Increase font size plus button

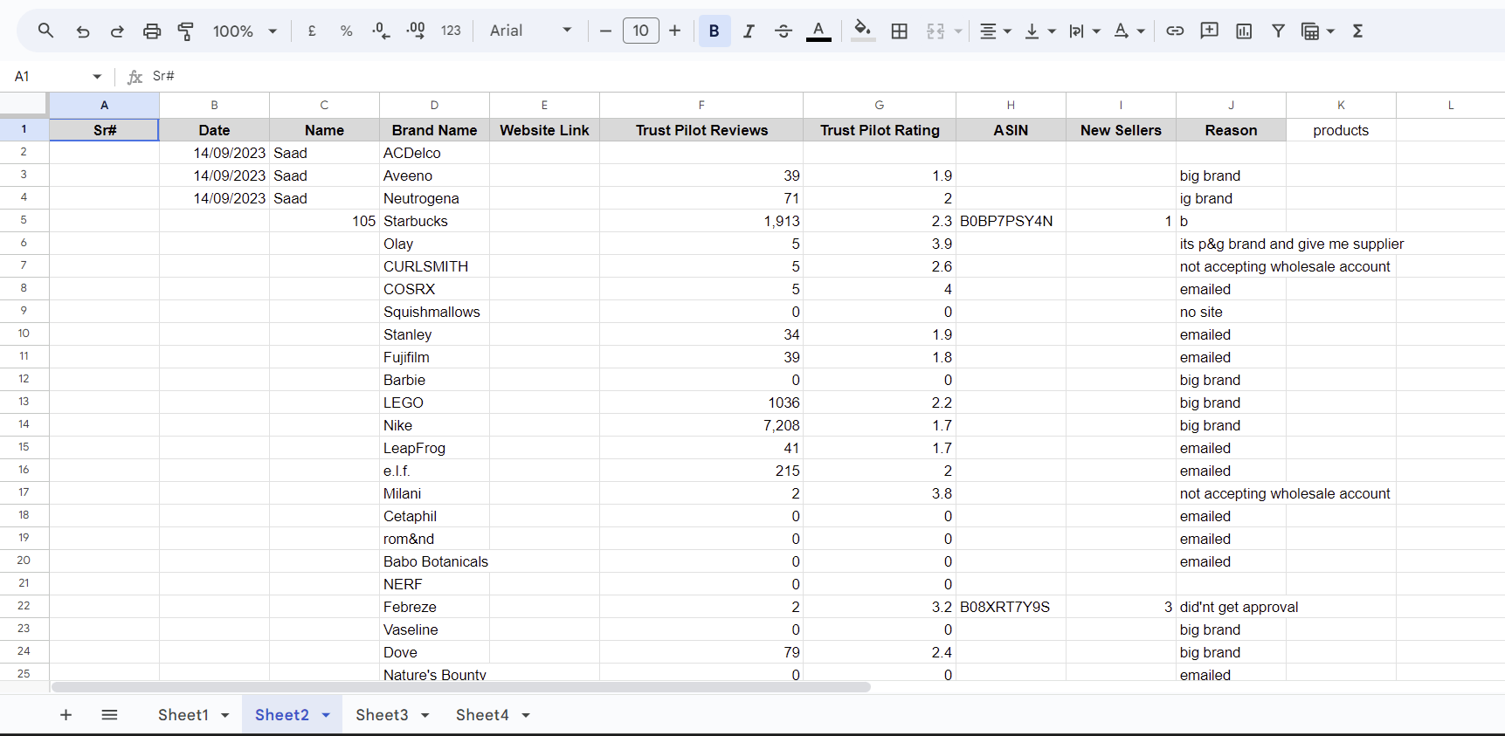coord(674,31)
